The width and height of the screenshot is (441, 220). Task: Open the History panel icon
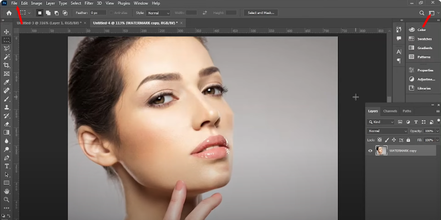(399, 30)
